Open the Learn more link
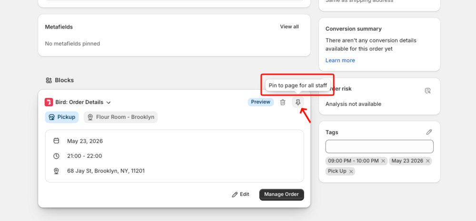Screen dimensions: 476x221 [x=340, y=60]
